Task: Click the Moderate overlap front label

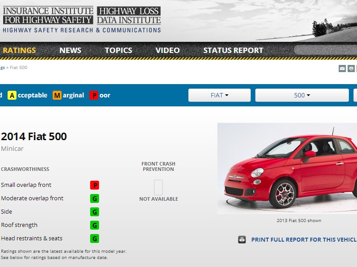Action: (x=32, y=198)
